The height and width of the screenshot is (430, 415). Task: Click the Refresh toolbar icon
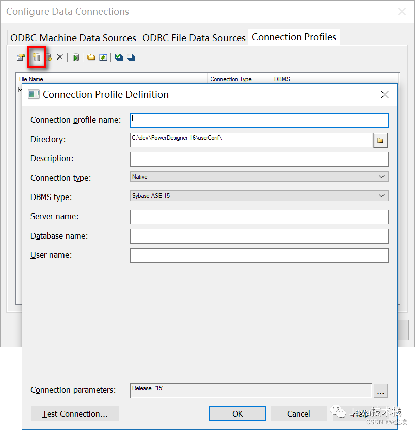tap(103, 57)
